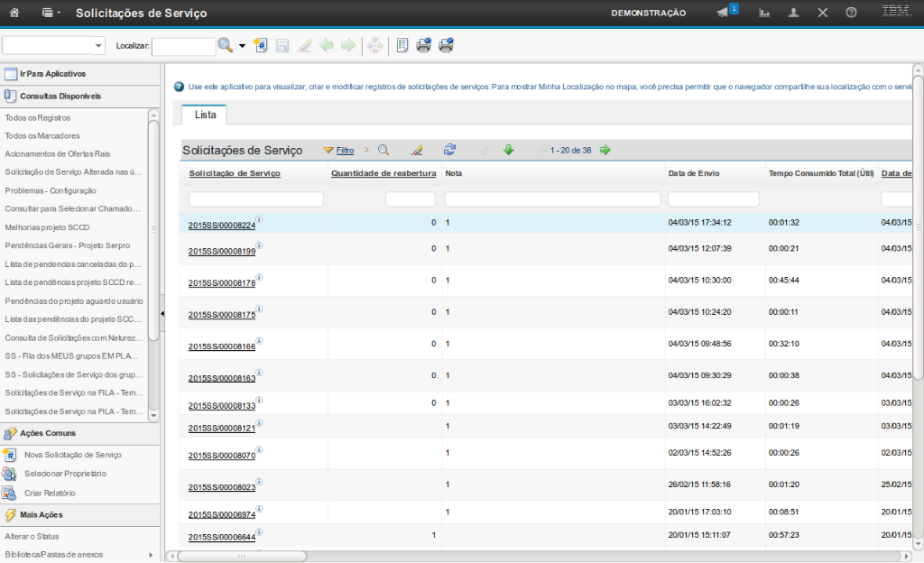The image size is (924, 563).
Task: Click the Localizar search input field
Action: click(183, 45)
